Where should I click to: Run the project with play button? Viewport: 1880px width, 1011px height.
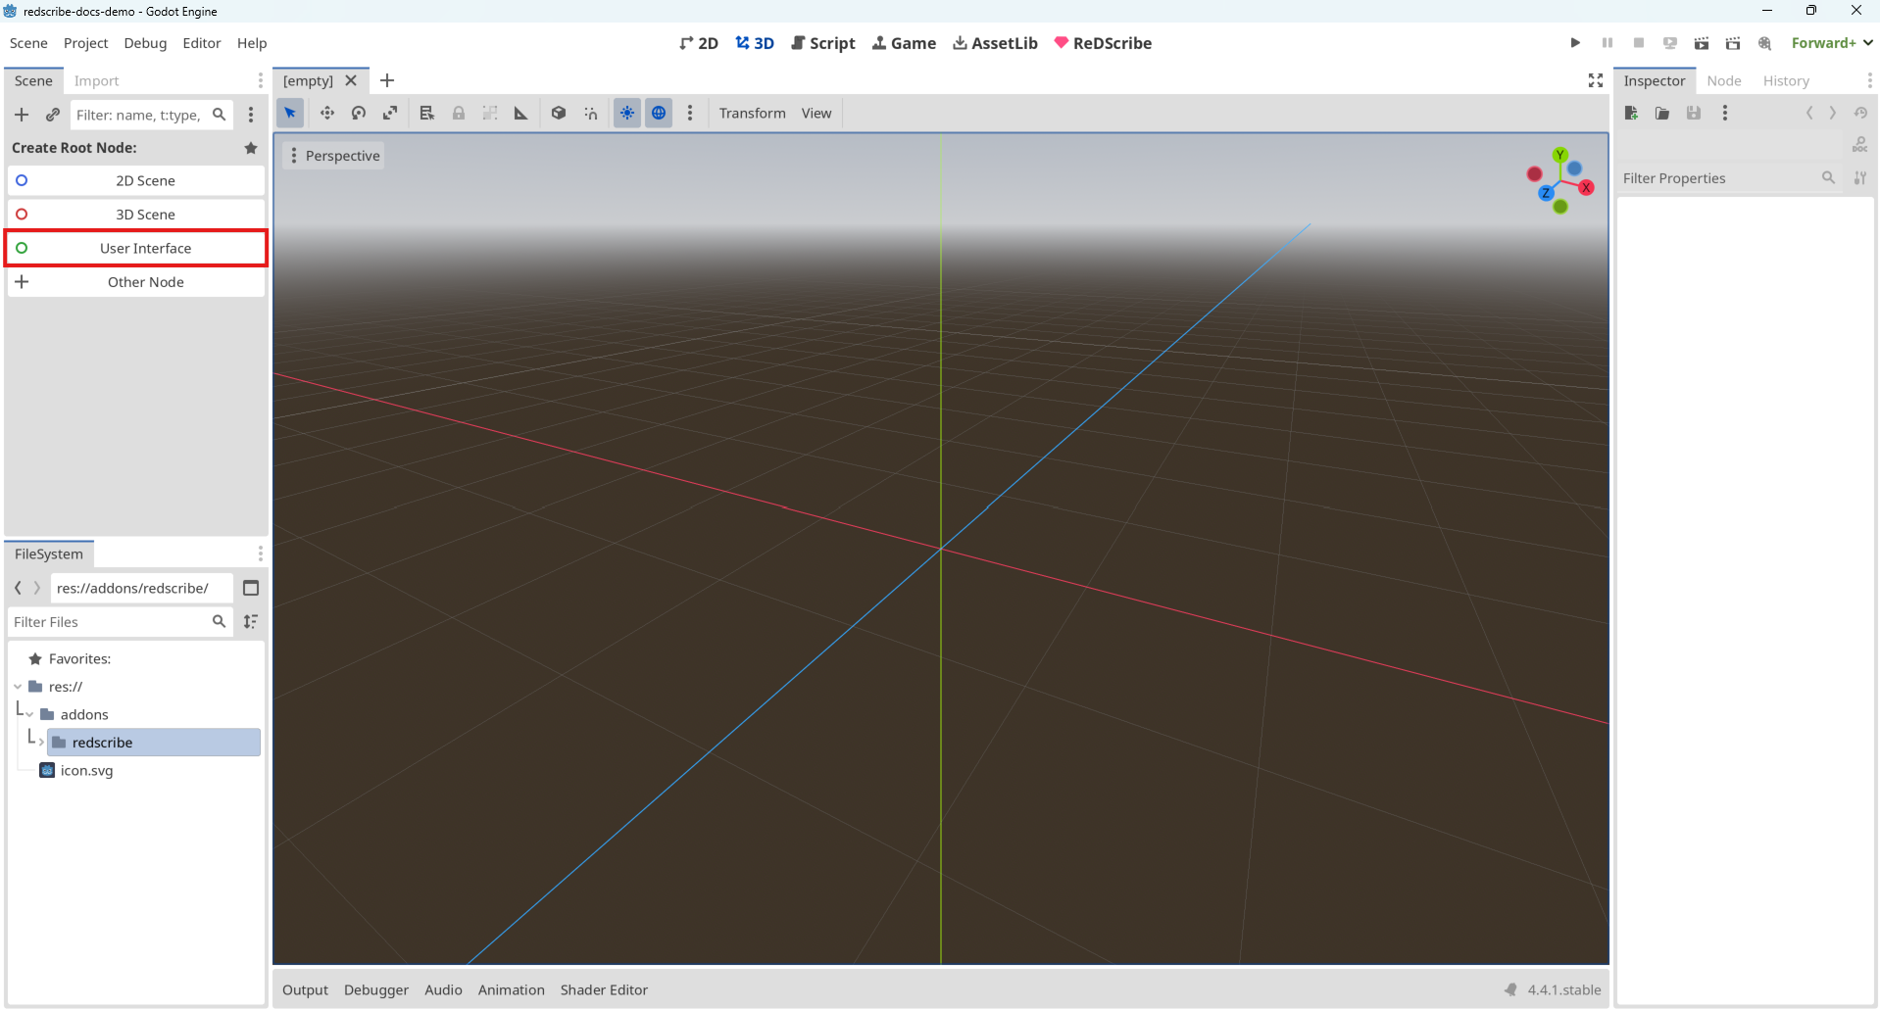(1575, 43)
